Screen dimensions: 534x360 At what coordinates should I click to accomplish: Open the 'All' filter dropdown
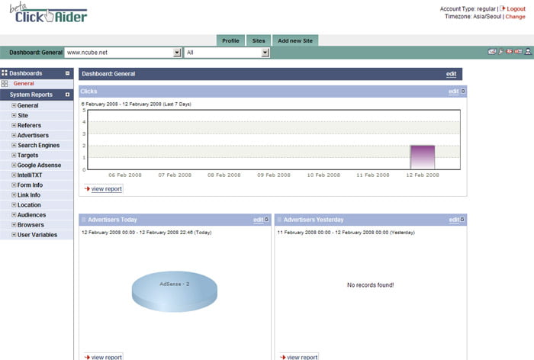(x=265, y=53)
